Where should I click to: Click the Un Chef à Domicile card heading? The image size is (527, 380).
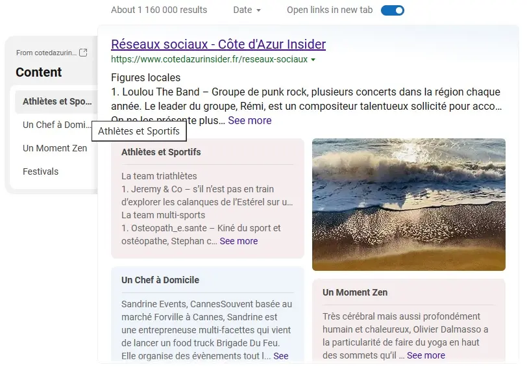point(160,280)
